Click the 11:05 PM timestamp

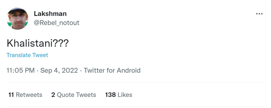21,70
